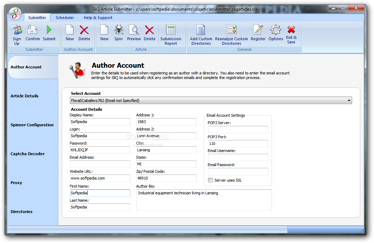Screen dimensions: 374x243
Task: Click Reanalyze Custom Directories
Action: click(x=231, y=35)
